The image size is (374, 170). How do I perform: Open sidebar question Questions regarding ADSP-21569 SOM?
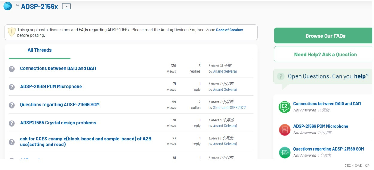click(328, 149)
